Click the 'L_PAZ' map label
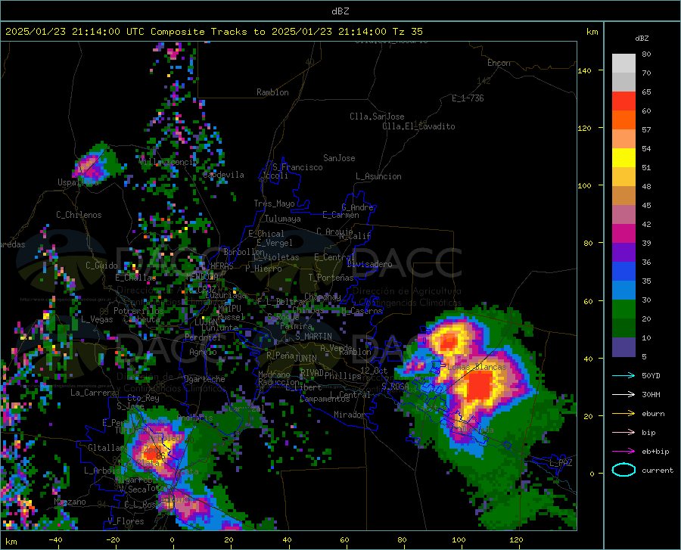This screenshot has height=550, width=681. [x=561, y=463]
